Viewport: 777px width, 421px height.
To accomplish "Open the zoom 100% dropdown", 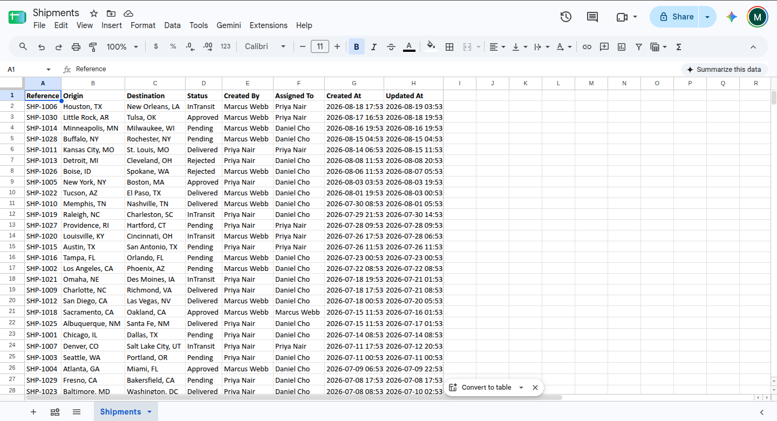I will point(122,47).
